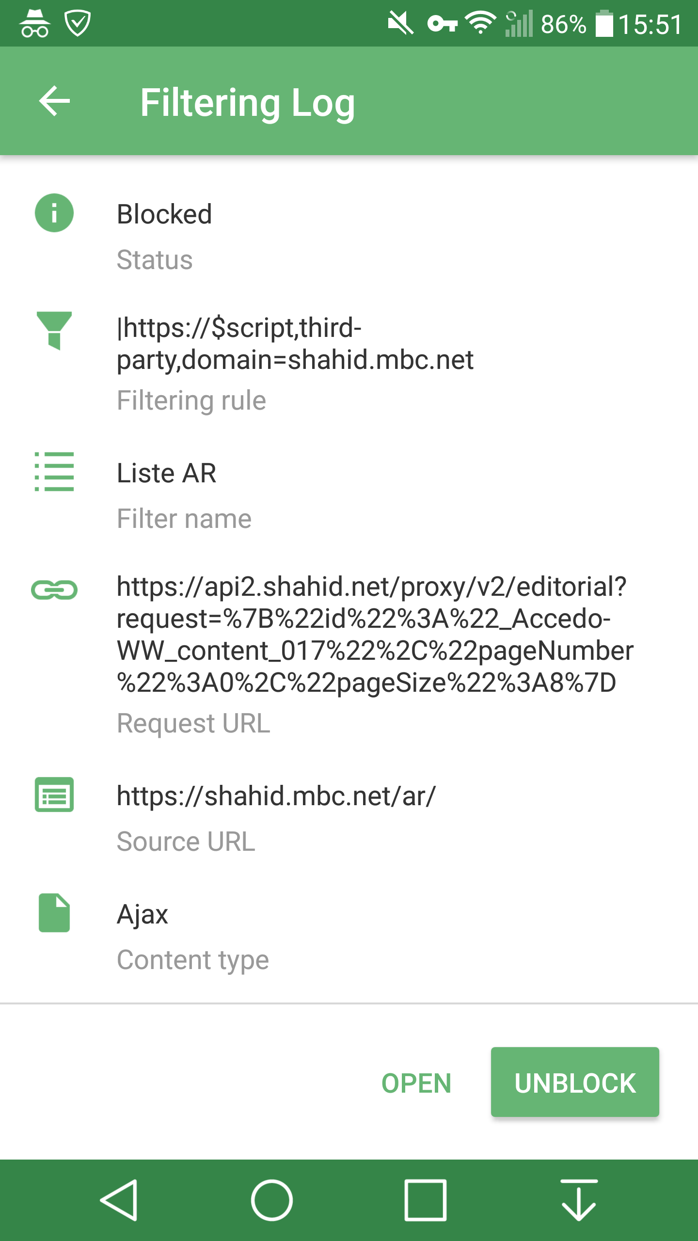Click the info icon beside Blocked status
The height and width of the screenshot is (1241, 698).
(x=54, y=212)
